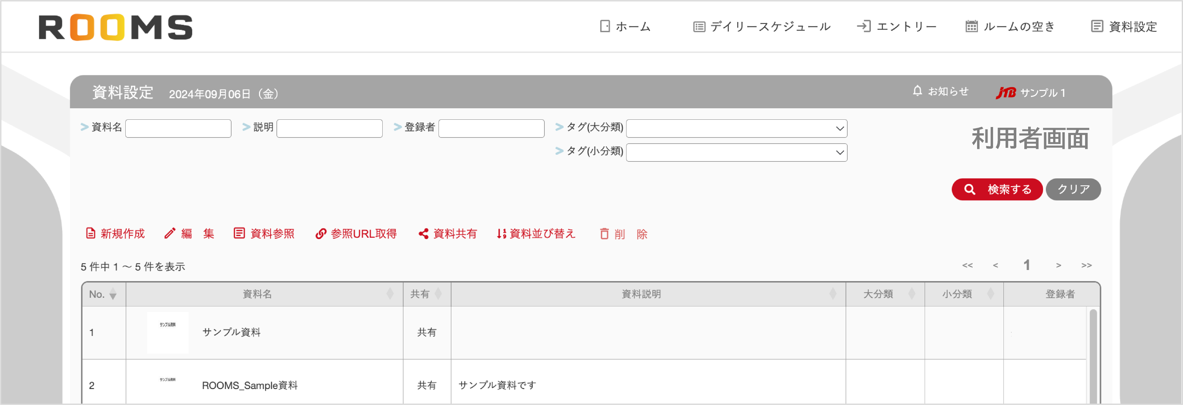Click the magnifier icon on 検索する
Screen dimensions: 1183x405
969,189
